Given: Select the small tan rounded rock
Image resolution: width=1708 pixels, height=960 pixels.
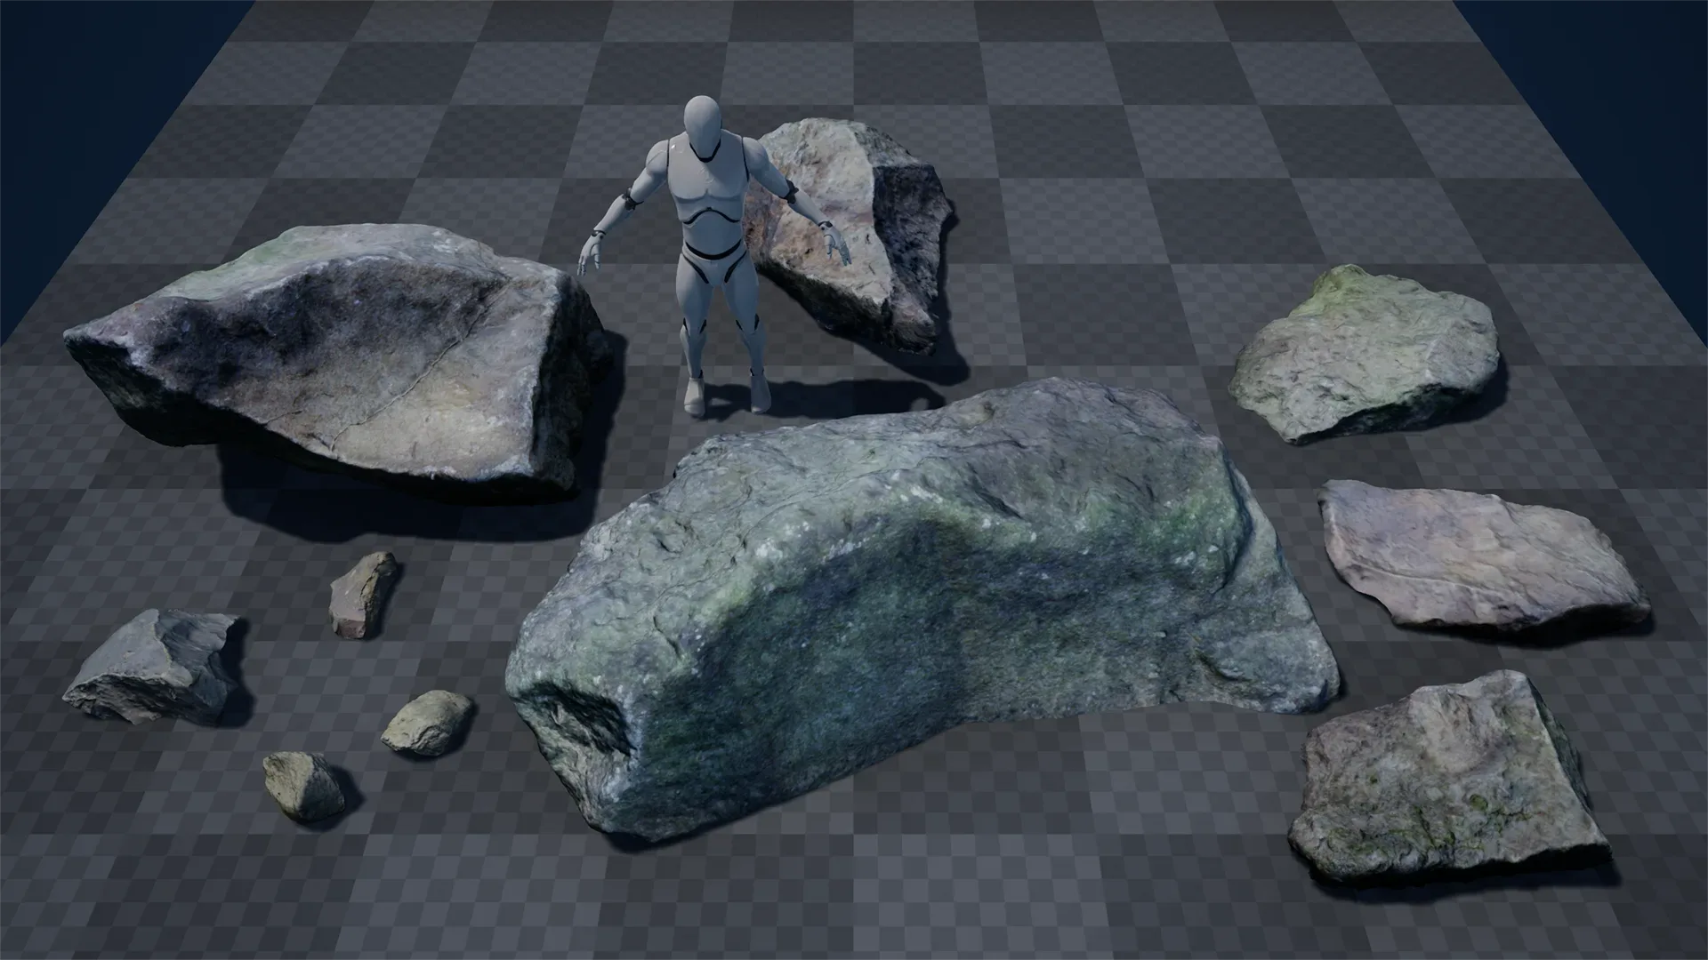Looking at the screenshot, I should click(x=428, y=722).
